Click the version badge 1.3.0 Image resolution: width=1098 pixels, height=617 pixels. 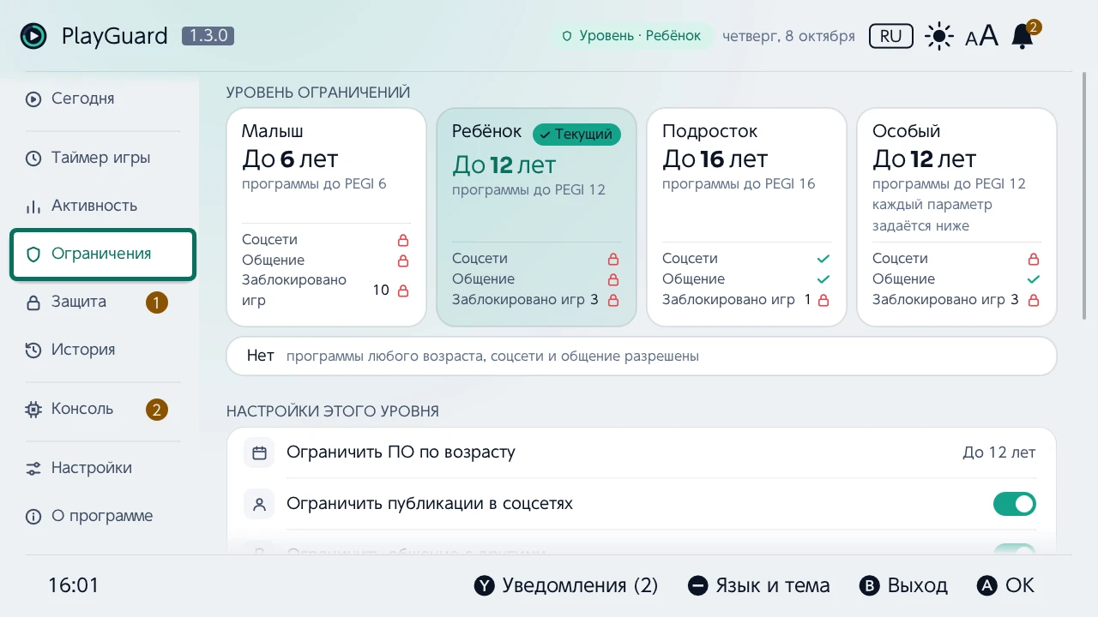click(208, 36)
